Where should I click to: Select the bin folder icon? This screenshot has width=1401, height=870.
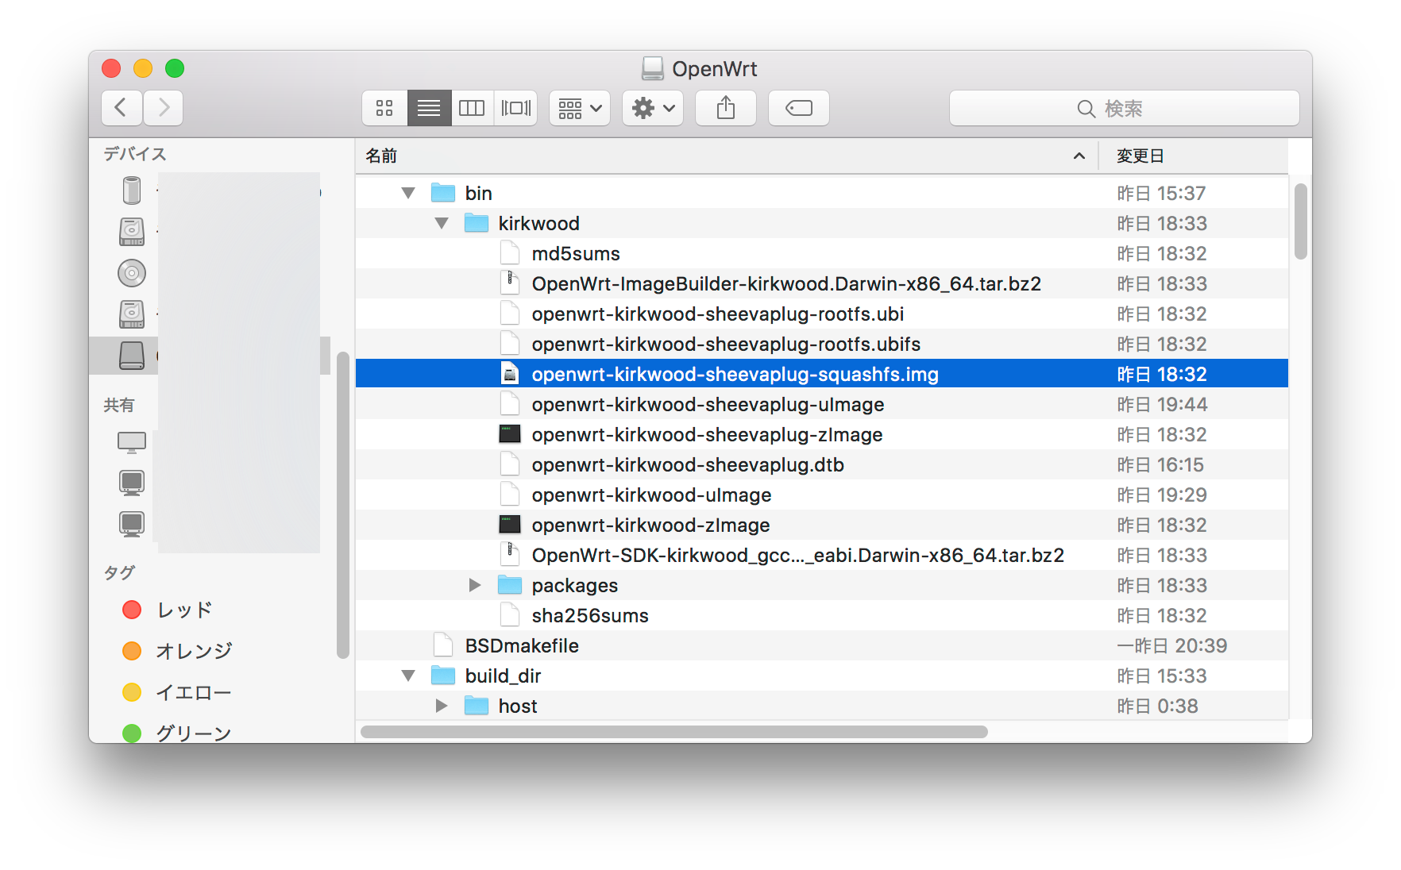click(443, 193)
